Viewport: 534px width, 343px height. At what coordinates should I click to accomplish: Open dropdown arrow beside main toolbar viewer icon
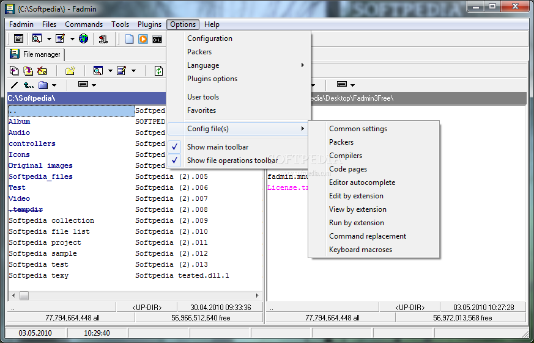click(49, 39)
